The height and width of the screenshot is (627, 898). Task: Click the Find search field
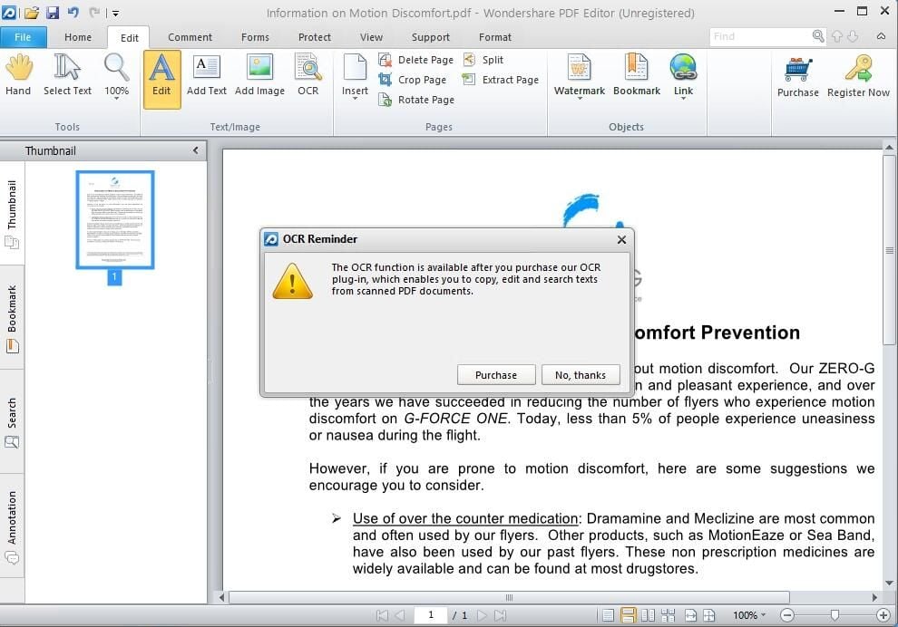(759, 36)
